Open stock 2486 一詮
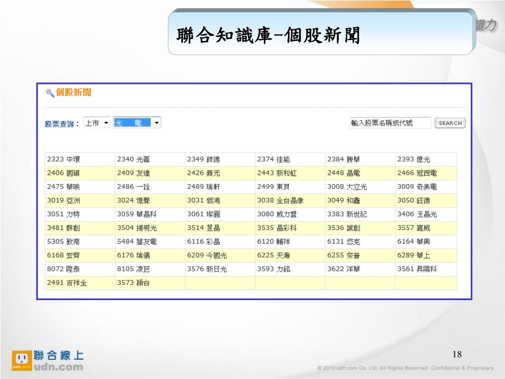 (x=133, y=187)
